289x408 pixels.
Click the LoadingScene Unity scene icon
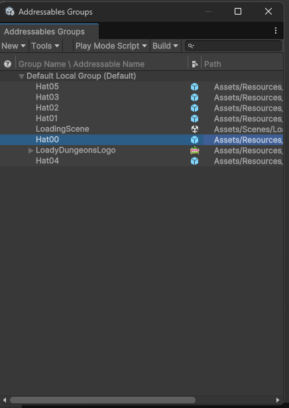tap(194, 129)
